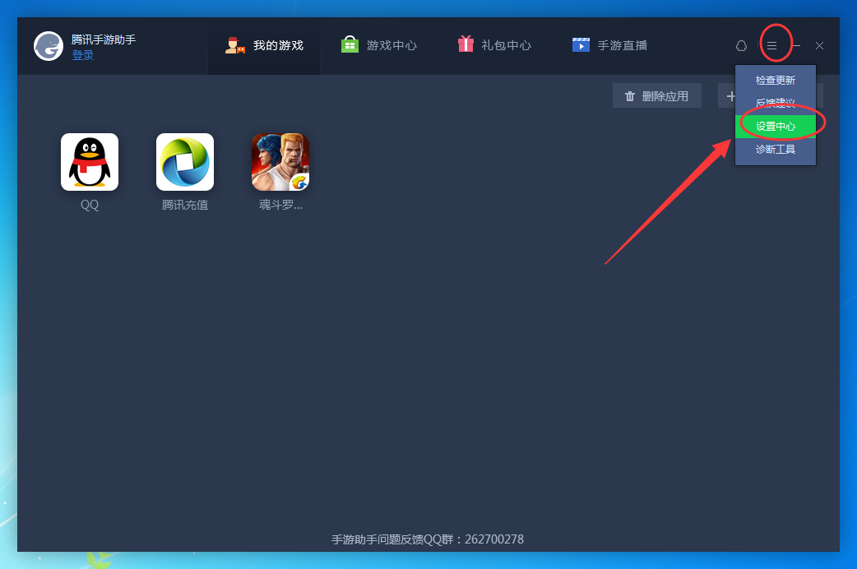Select 检查更新 from the menu

point(774,80)
